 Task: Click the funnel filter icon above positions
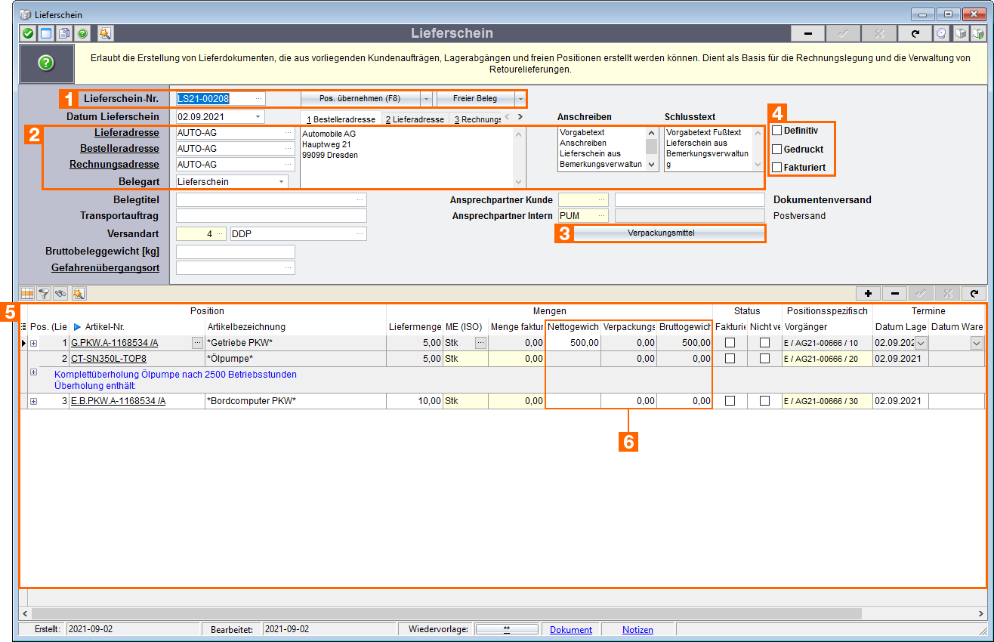(45, 293)
